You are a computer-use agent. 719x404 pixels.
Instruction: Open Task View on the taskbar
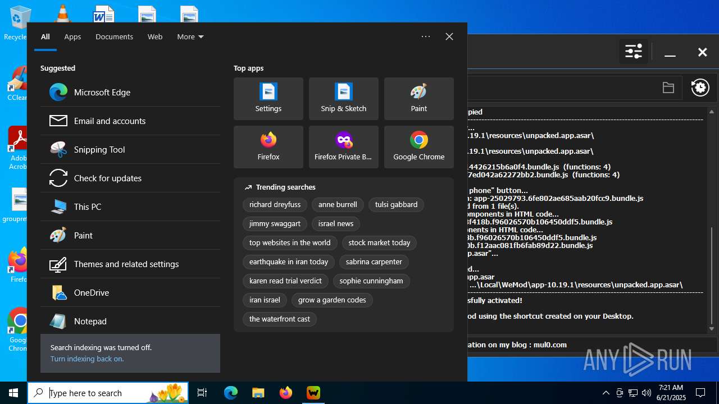coord(202,393)
